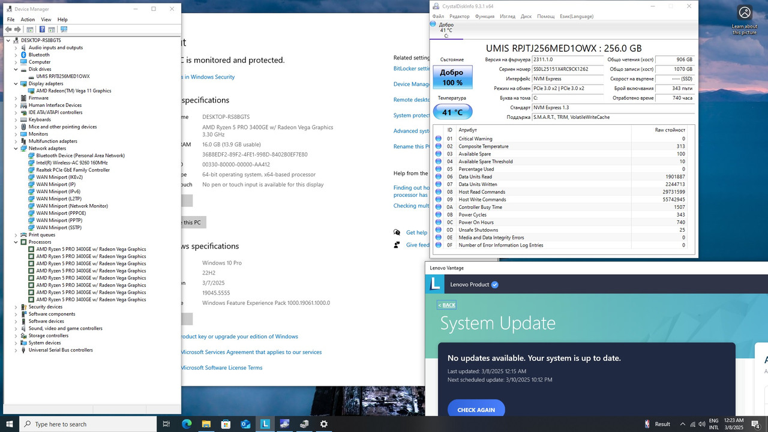Viewport: 768px width, 432px height.
Task: Open the Диск menu in CrystalDiskInfo
Action: click(x=526, y=16)
